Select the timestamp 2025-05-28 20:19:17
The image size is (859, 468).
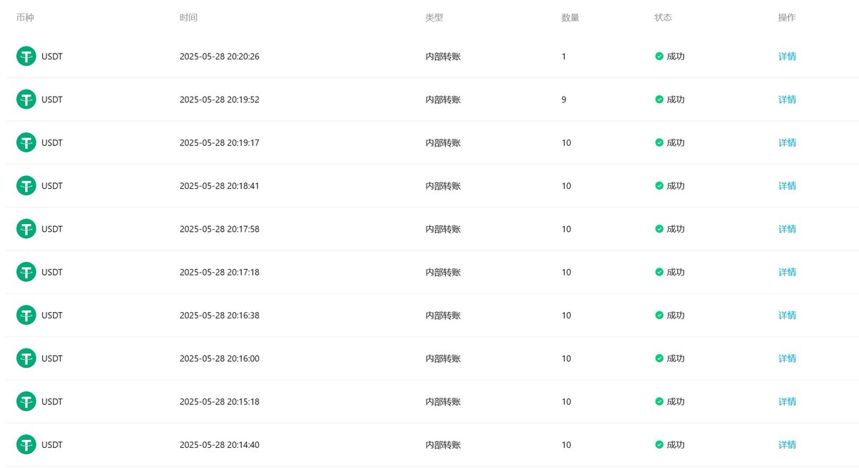(x=220, y=142)
